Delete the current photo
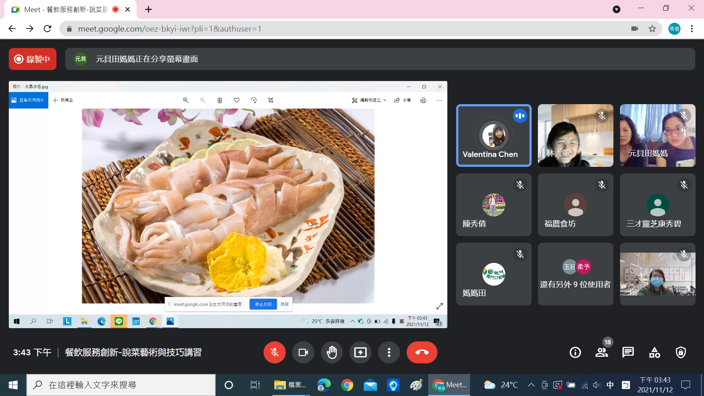The width and height of the screenshot is (704, 396). coord(220,100)
